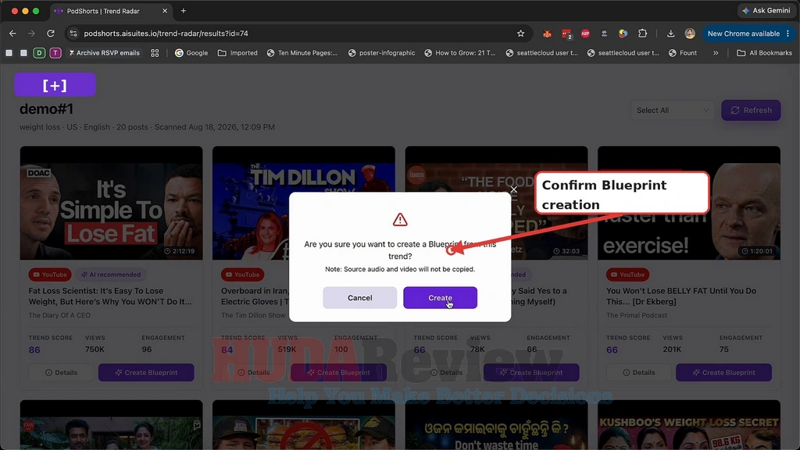Open the Chrome profile avatar
Image resolution: width=800 pixels, height=450 pixels.
click(690, 34)
